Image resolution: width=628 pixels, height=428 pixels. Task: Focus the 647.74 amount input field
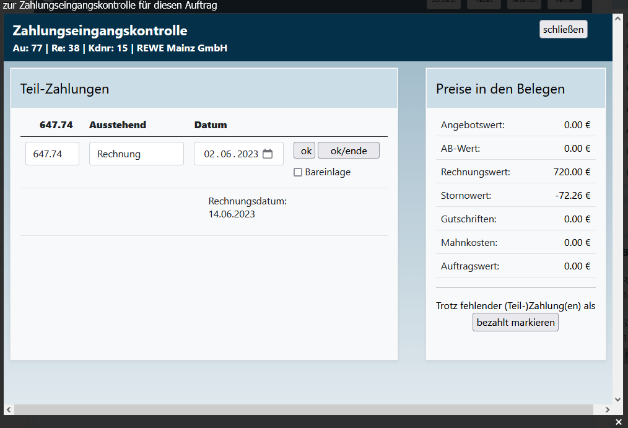coord(52,154)
